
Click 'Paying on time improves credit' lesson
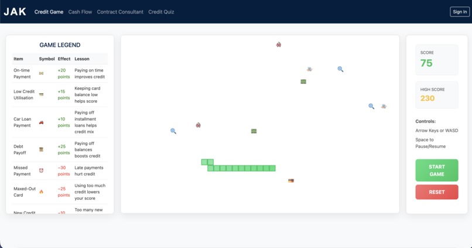(90, 73)
